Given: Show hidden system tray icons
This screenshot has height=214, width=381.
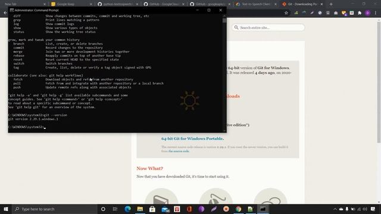Looking at the screenshot, I should [335, 209].
